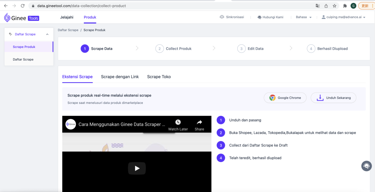The height and width of the screenshot is (192, 375).
Task: Click the Ginee Tools logo
Action: [22, 18]
